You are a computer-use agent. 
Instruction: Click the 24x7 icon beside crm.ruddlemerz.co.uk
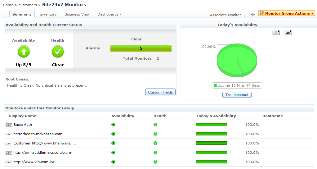tap(9, 153)
